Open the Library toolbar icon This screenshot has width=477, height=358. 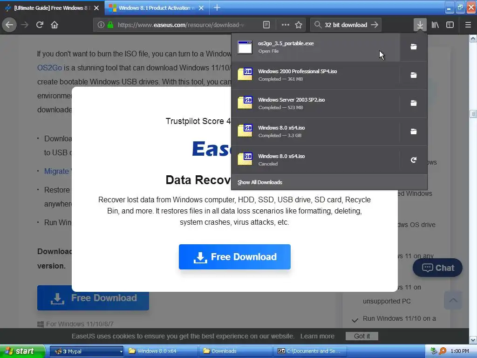tap(435, 25)
